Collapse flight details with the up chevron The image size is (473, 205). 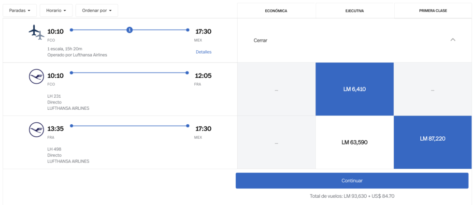pyautogui.click(x=453, y=40)
